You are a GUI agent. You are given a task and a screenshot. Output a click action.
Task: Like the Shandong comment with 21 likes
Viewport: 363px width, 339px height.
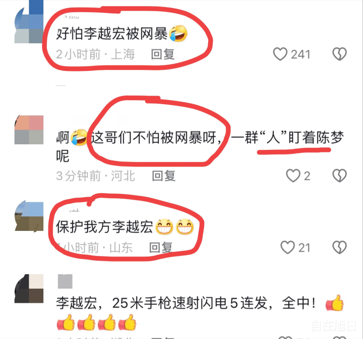pos(287,247)
